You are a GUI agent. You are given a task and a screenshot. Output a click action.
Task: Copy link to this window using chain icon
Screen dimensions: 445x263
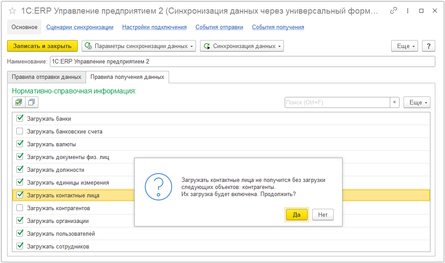[x=393, y=11]
